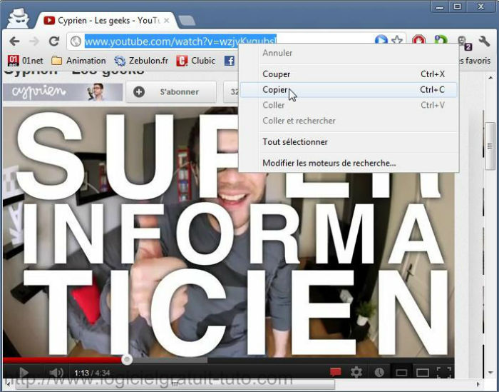
Task: Click the incognito spy icon
Action: pos(18,19)
